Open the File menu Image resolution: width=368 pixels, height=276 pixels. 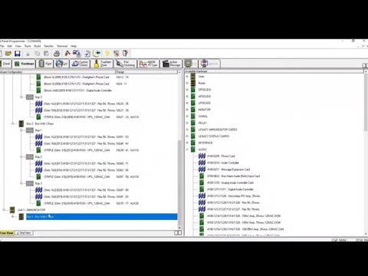click(2, 46)
